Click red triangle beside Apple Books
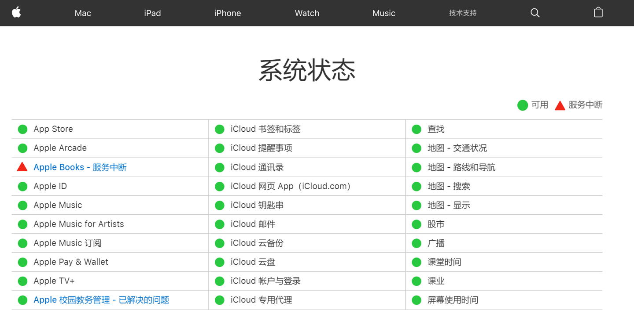Screen dimensions: 634x310 coord(22,167)
